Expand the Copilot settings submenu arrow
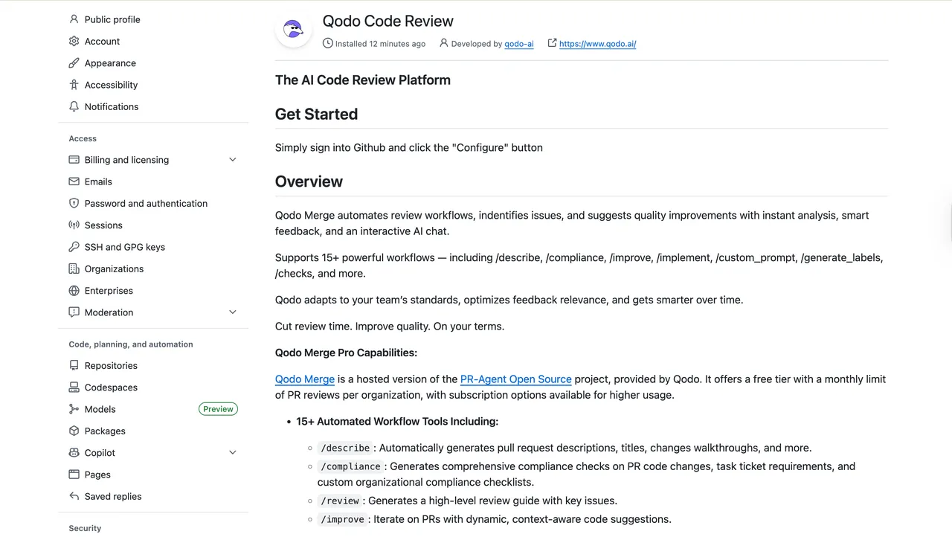 pyautogui.click(x=232, y=452)
